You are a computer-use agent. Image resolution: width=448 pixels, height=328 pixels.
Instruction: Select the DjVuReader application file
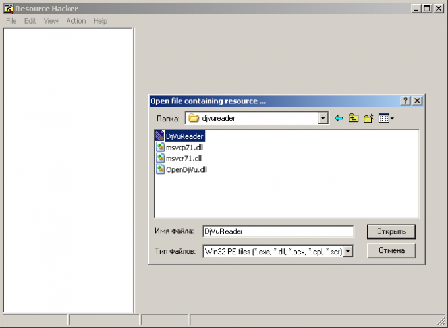pos(184,136)
